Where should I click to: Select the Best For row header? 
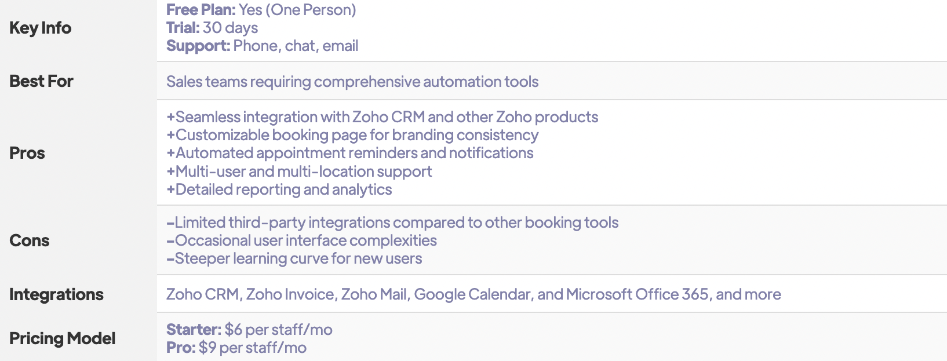[41, 81]
